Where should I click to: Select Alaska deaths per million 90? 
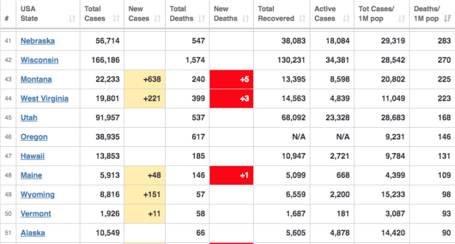pos(446,233)
